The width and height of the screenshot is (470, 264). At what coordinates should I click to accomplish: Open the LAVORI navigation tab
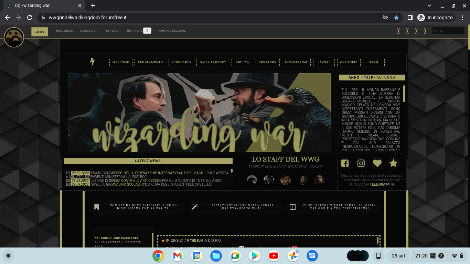pyautogui.click(x=324, y=62)
